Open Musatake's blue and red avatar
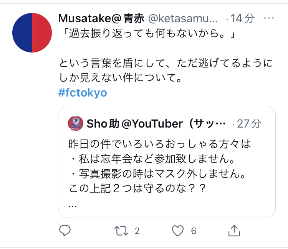Screen dimensions: 288x249 32,33
